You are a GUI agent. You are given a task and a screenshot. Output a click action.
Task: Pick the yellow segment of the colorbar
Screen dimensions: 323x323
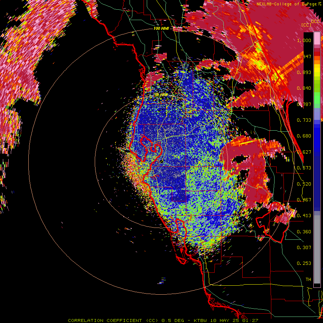317,70
